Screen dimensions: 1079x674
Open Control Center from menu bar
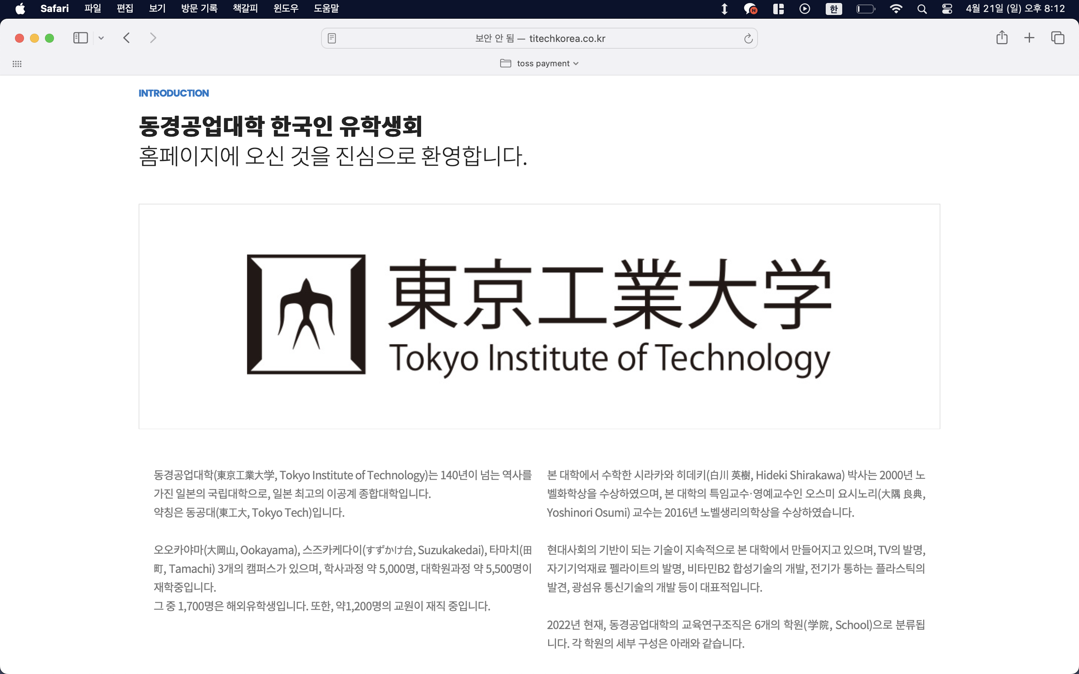pyautogui.click(x=947, y=9)
